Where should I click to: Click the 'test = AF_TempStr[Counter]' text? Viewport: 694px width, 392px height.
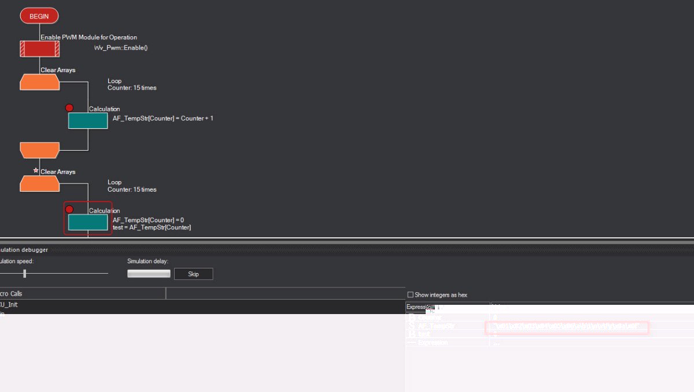click(152, 227)
